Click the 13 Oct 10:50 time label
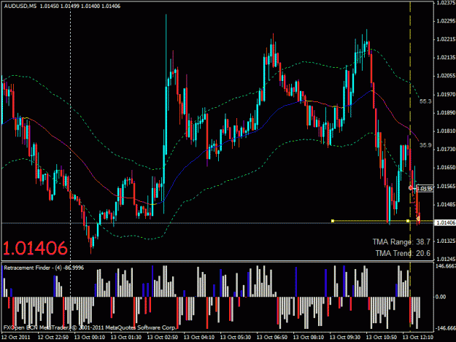The width and height of the screenshot is (456, 342). pyautogui.click(x=382, y=338)
